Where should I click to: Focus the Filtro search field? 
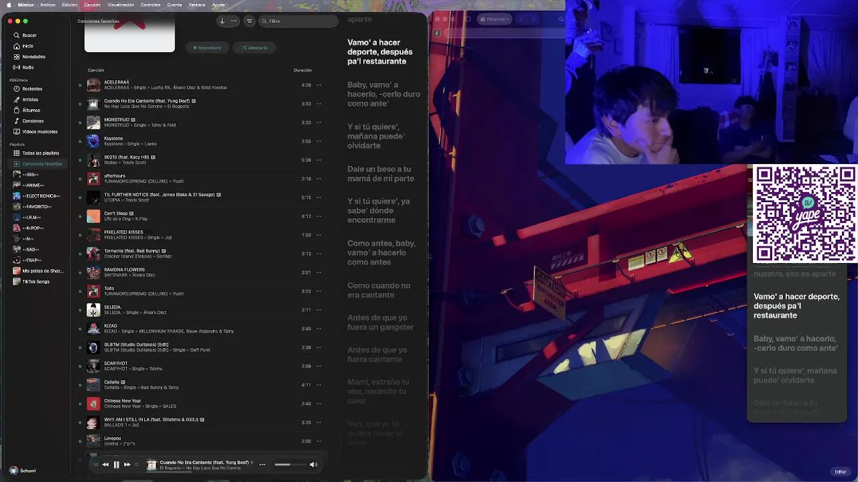pos(298,21)
